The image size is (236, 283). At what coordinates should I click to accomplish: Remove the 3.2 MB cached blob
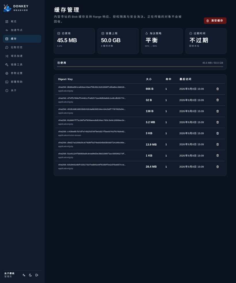pyautogui.click(x=218, y=122)
